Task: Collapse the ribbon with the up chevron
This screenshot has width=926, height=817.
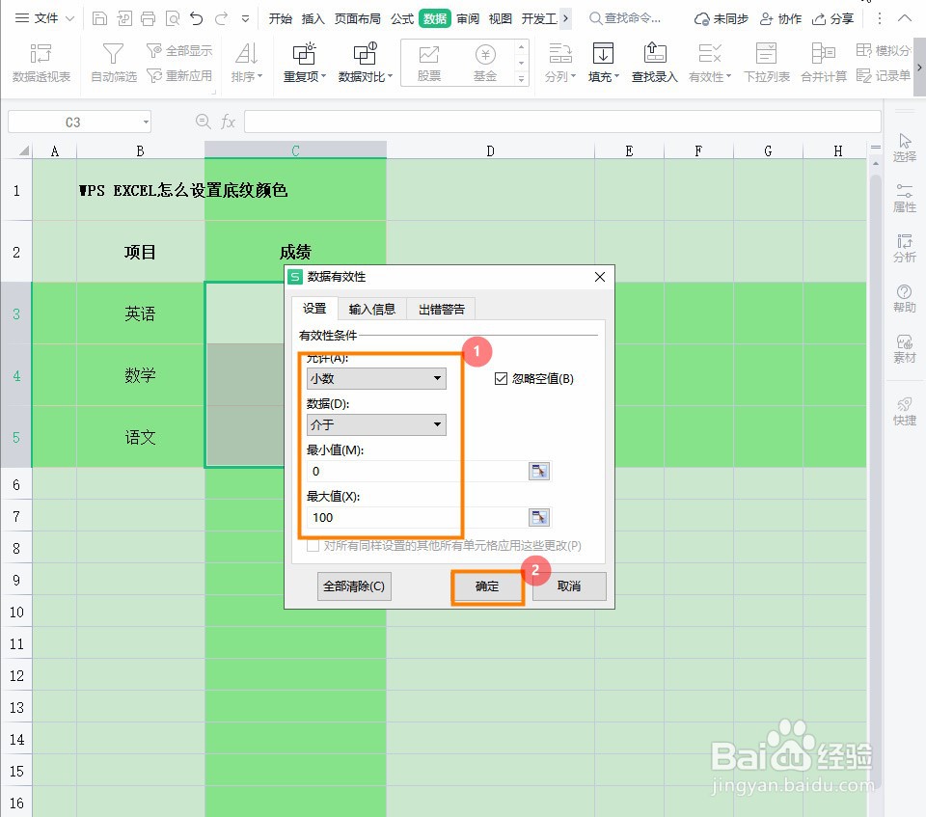Action: (905, 18)
